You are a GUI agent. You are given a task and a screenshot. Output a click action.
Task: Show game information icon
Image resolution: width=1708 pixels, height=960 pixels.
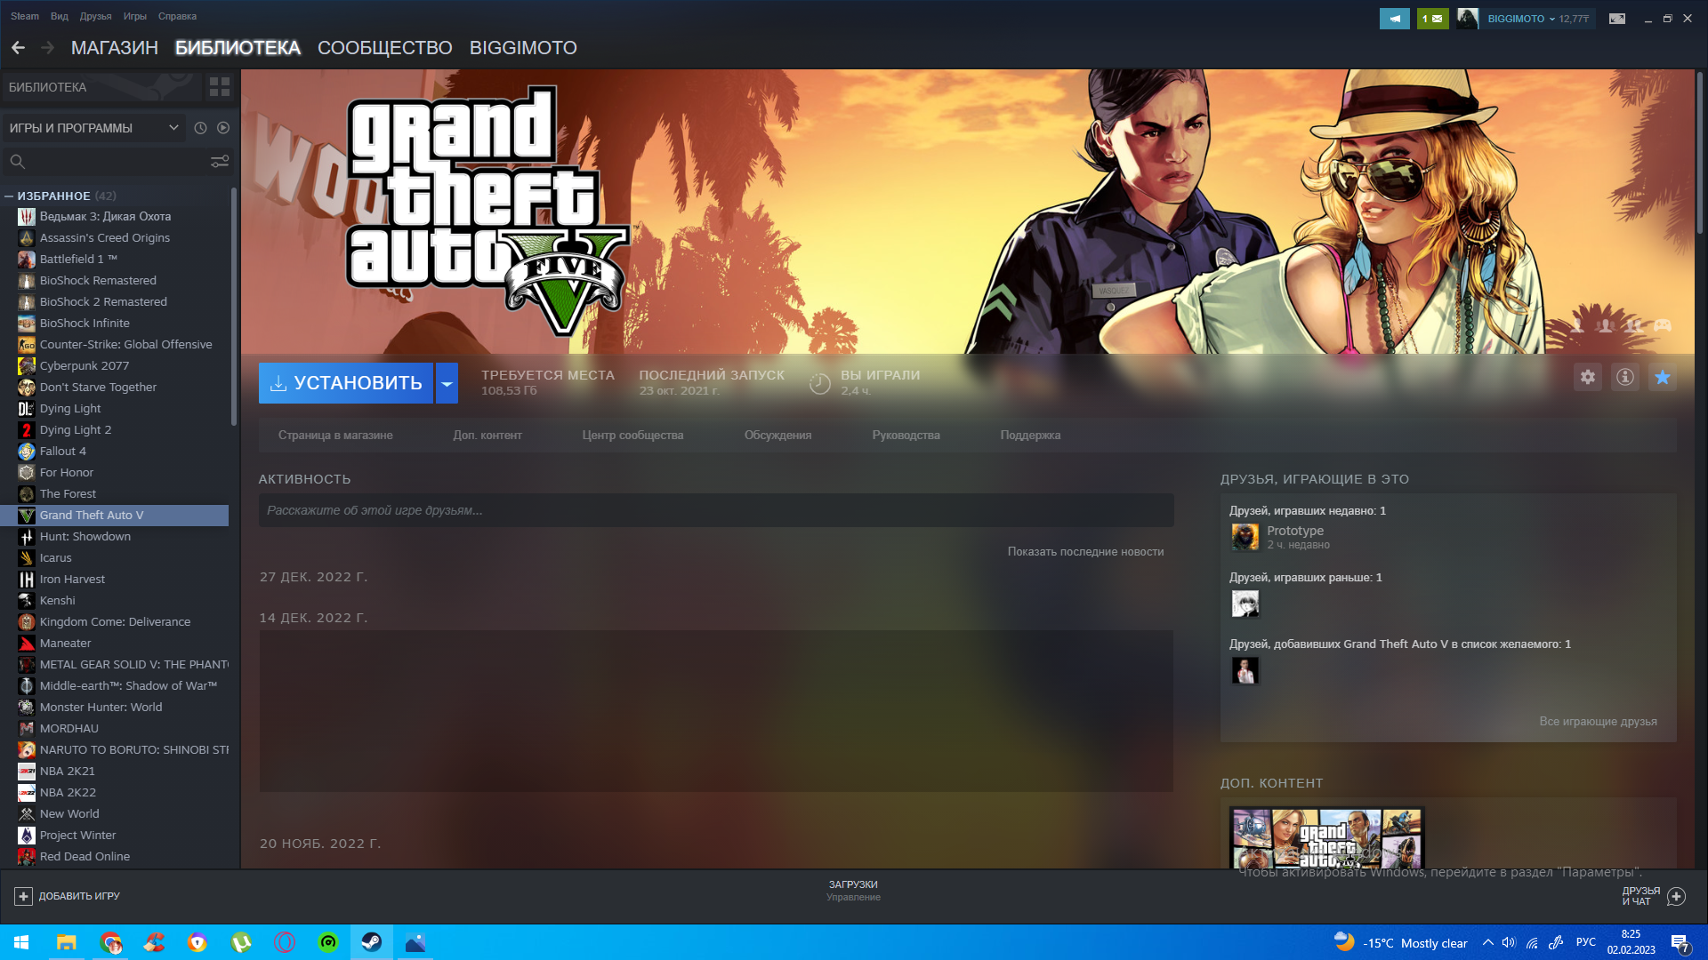pos(1624,377)
